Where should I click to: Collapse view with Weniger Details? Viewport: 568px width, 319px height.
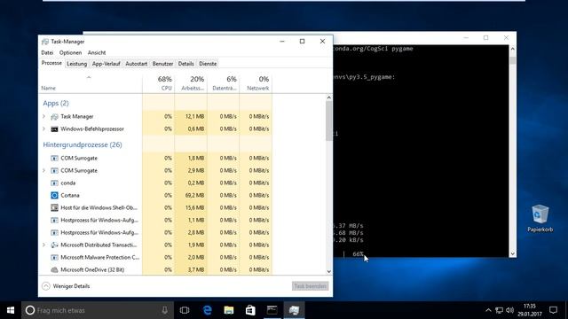[x=66, y=286]
